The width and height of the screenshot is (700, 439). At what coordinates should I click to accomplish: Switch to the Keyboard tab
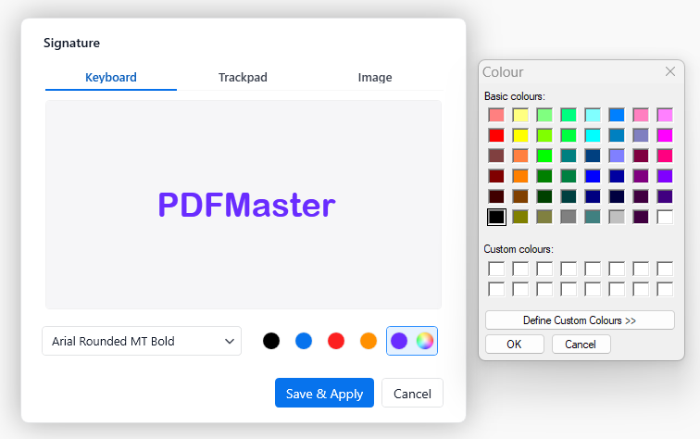111,78
